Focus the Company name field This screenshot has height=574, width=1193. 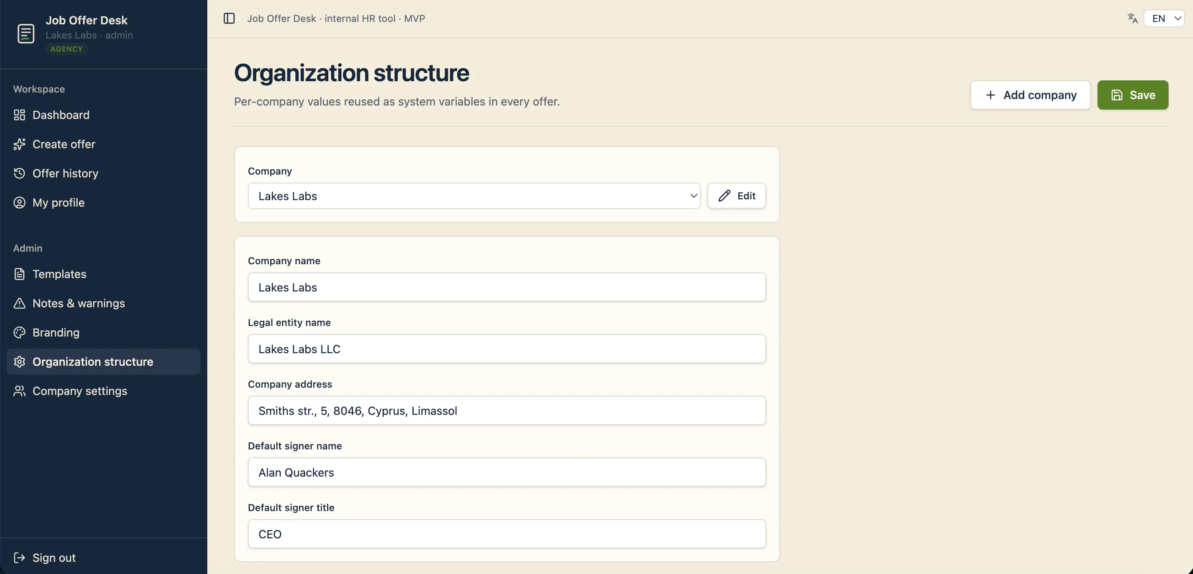click(507, 287)
